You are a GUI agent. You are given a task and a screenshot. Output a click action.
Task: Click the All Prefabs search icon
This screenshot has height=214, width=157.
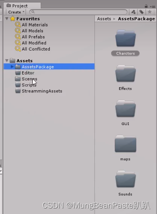point(18,37)
